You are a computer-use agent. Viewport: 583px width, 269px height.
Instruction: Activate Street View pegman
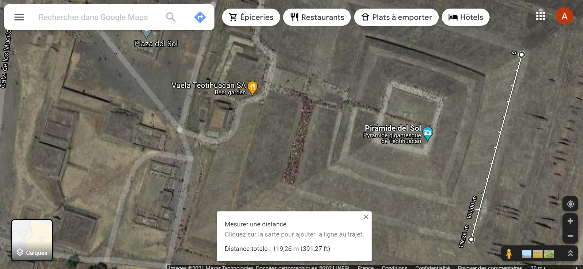pyautogui.click(x=509, y=254)
